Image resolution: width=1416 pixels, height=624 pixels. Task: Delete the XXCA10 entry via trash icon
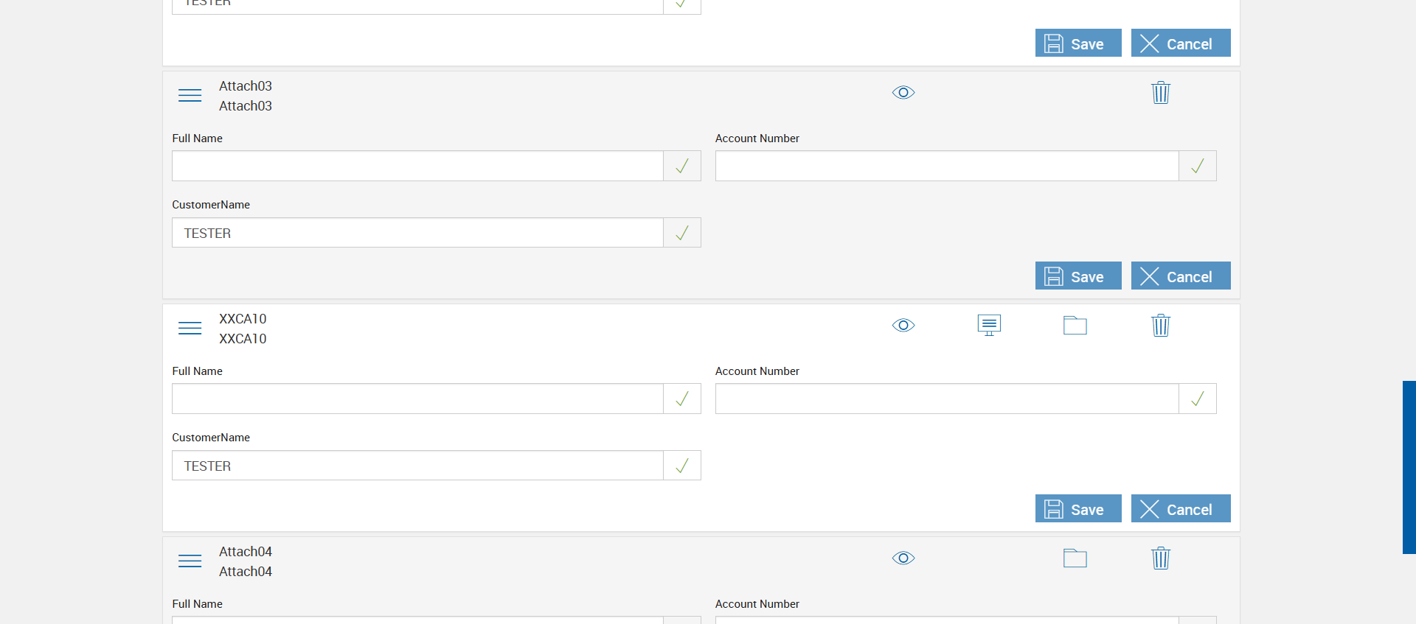(x=1160, y=326)
